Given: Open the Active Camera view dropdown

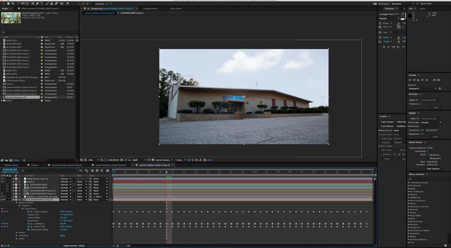Looking at the screenshot, I should (x=164, y=160).
